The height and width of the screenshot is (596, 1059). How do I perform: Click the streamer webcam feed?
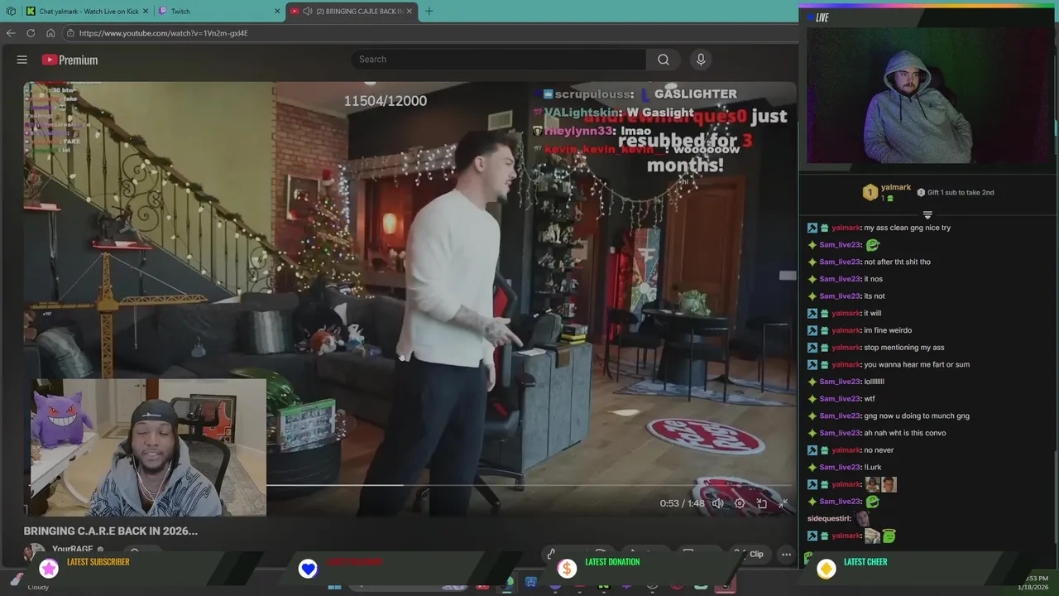(x=929, y=95)
